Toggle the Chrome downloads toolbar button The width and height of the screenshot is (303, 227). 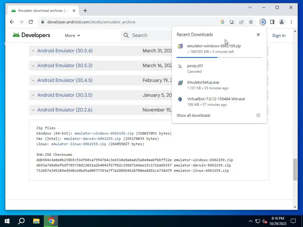(263, 22)
